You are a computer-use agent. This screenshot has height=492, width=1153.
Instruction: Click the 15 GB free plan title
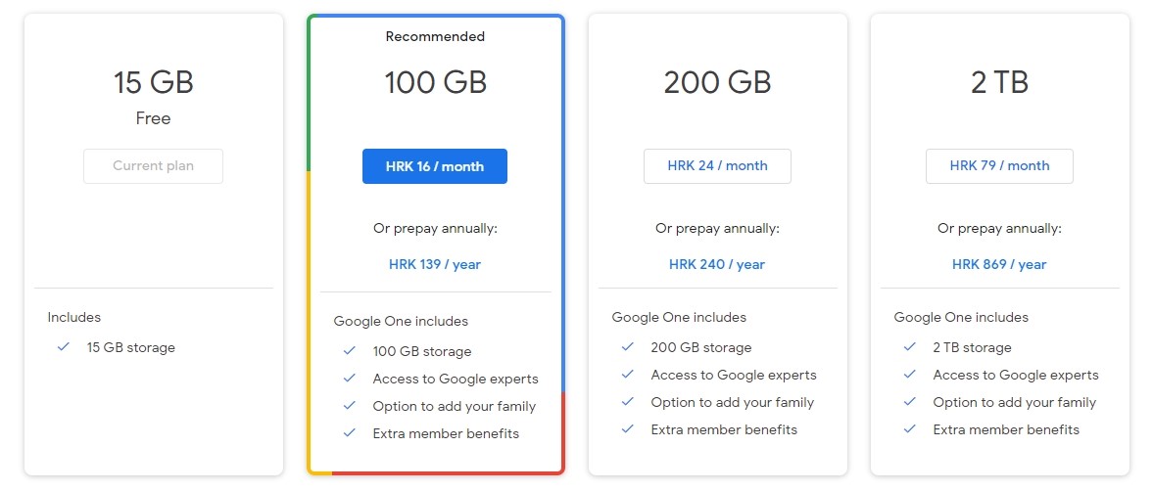coord(153,82)
